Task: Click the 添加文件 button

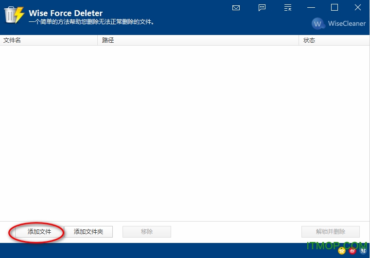Action: (39, 232)
